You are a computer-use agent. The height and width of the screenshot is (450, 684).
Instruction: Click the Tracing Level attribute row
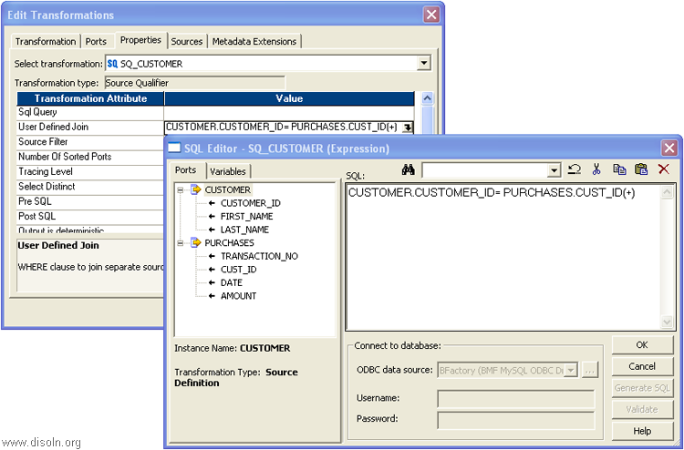90,171
